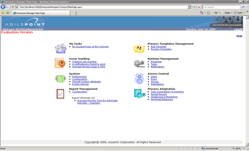Open the Roles link
The height and width of the screenshot is (151, 249).
154,79
